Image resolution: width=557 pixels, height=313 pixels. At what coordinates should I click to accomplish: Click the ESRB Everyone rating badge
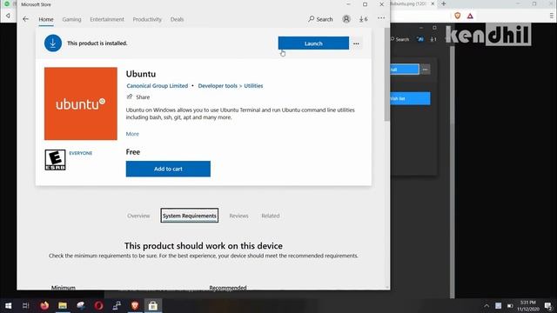(55, 160)
